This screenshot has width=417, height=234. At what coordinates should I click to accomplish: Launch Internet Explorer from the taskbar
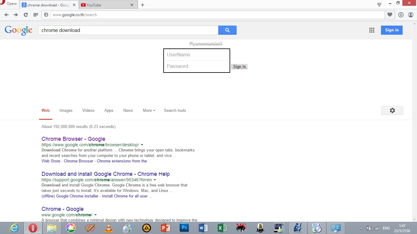click(14, 228)
